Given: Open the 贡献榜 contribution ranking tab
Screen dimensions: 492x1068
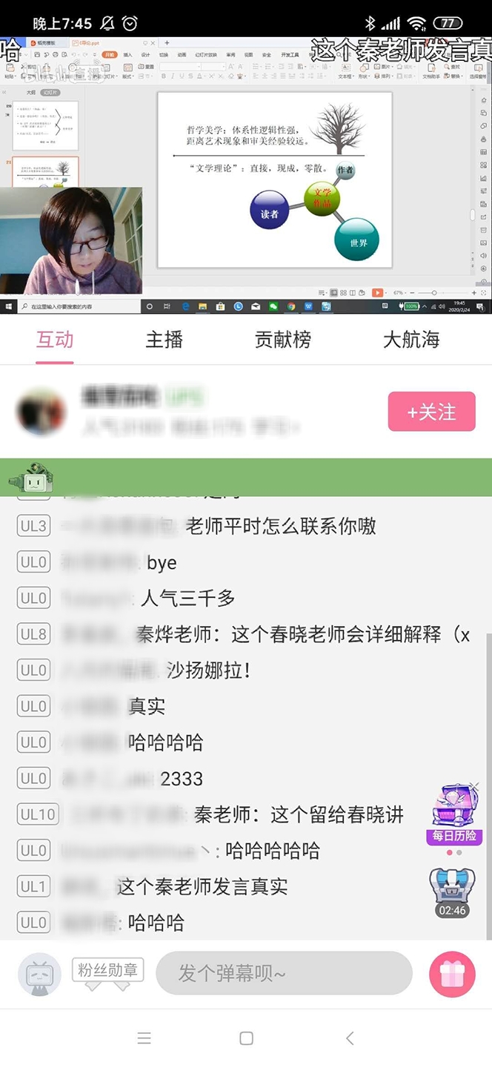Looking at the screenshot, I should [x=282, y=340].
